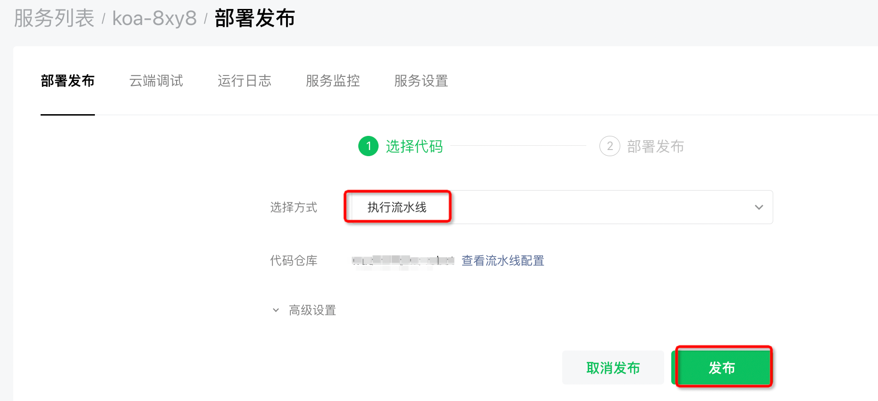Click the 选择代码 step label
The width and height of the screenshot is (878, 401).
point(414,146)
